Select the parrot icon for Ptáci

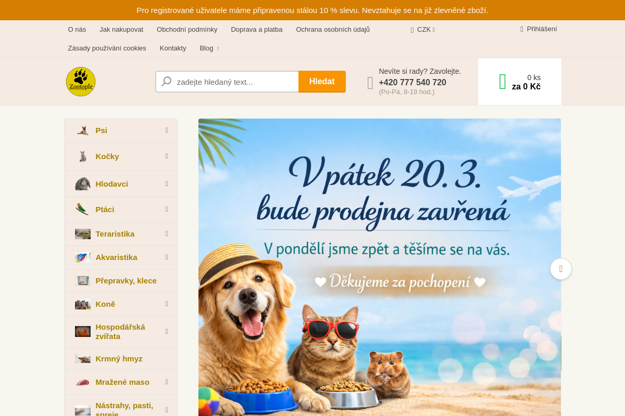click(82, 209)
